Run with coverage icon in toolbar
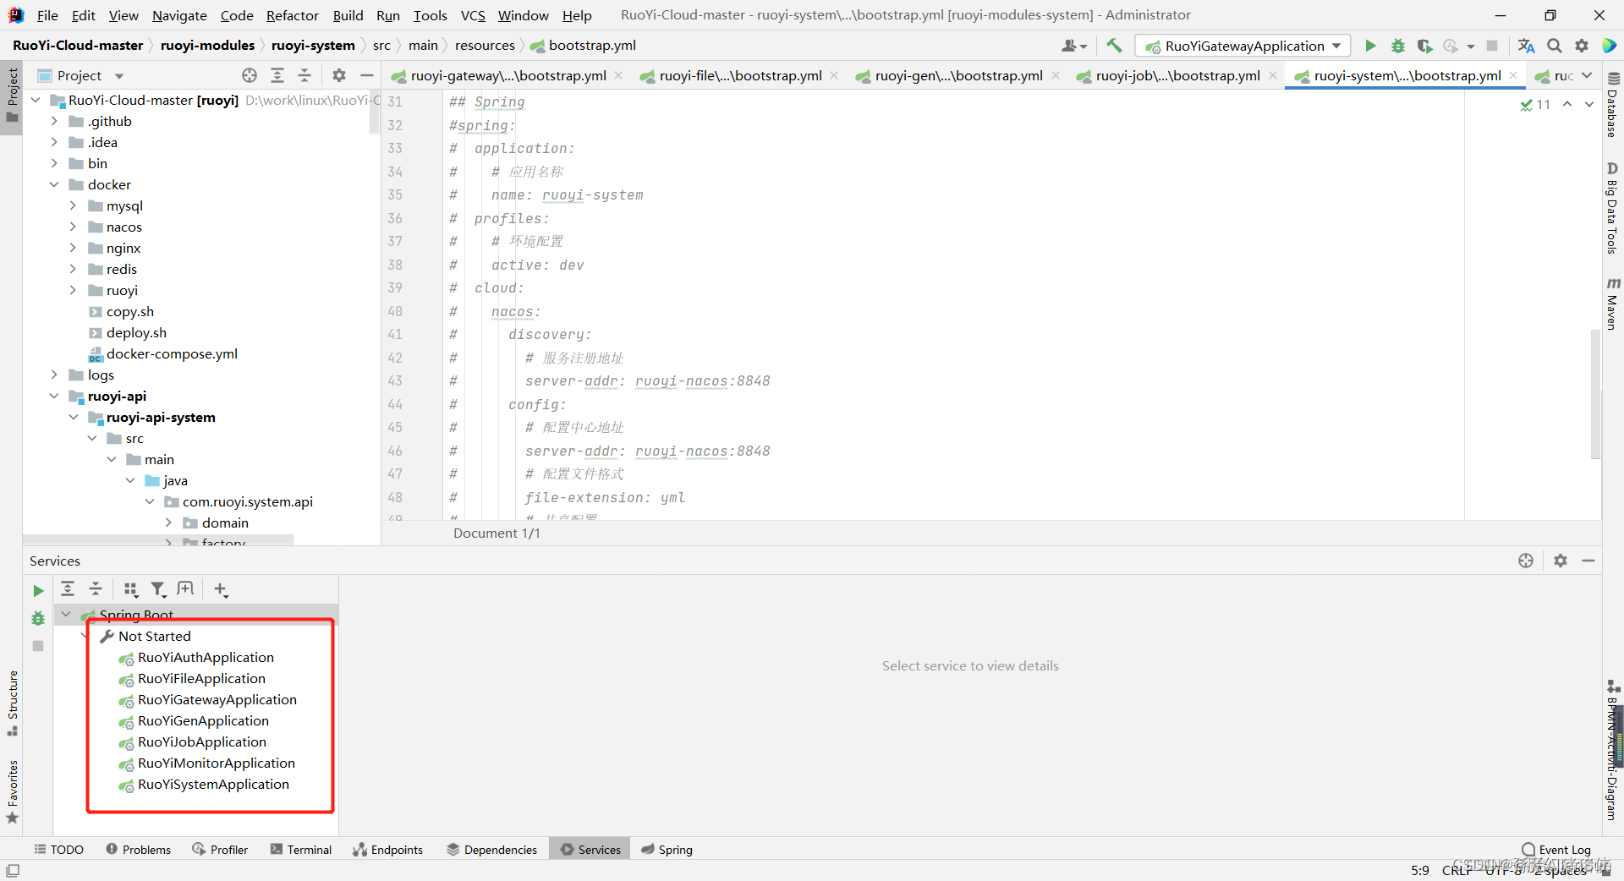The image size is (1624, 881). click(x=1424, y=46)
